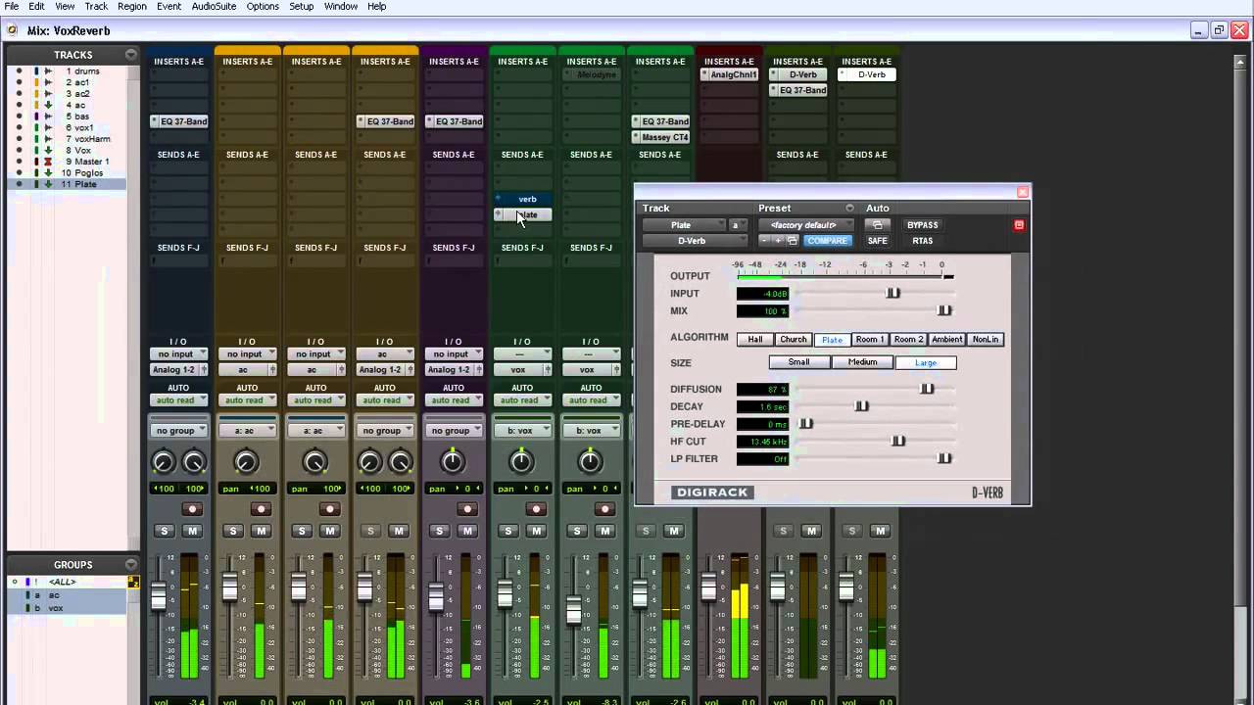The image size is (1254, 705).
Task: Open the File menu
Action: click(x=11, y=7)
